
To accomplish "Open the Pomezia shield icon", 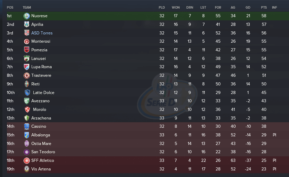I will [x=27, y=50].
